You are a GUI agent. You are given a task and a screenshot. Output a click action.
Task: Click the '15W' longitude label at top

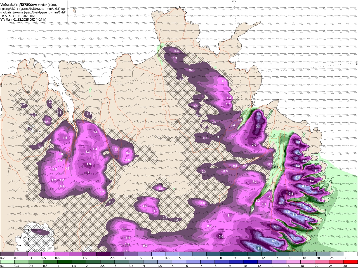[234, 1]
